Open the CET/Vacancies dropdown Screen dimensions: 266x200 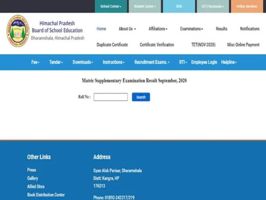pos(213,6)
